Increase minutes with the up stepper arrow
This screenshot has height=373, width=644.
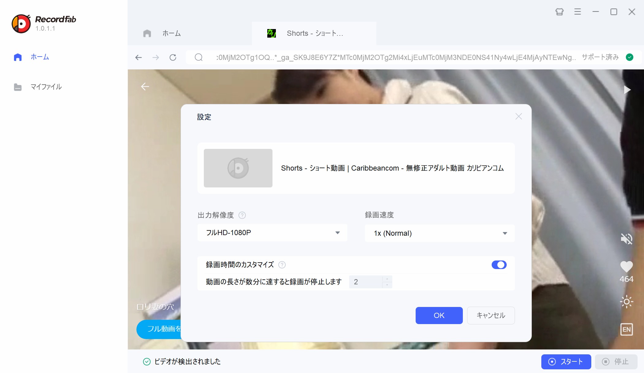387,279
